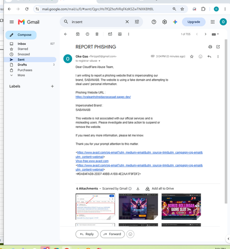Open the Snoozed folder
The height and width of the screenshot is (249, 230).
(30, 54)
